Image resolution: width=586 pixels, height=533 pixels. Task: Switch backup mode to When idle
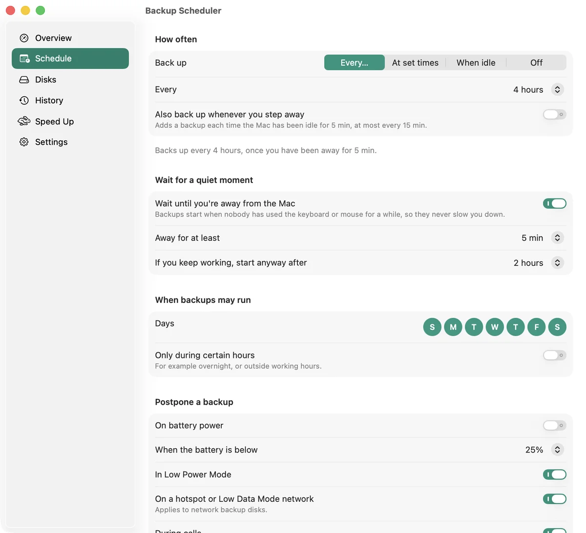pos(476,62)
